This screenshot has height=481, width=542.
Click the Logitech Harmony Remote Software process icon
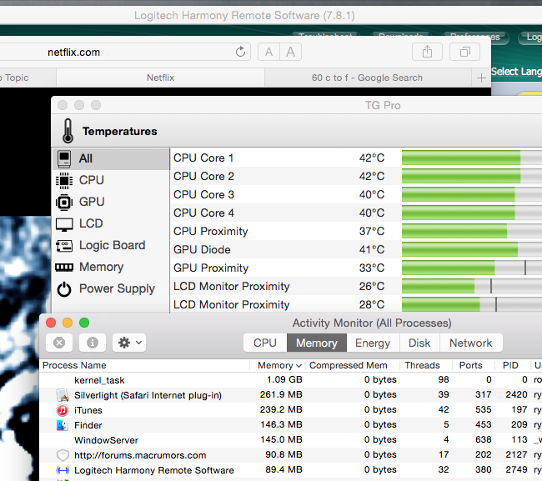tap(63, 470)
